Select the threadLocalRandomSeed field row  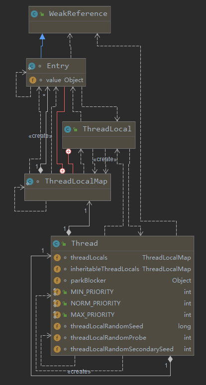122,326
